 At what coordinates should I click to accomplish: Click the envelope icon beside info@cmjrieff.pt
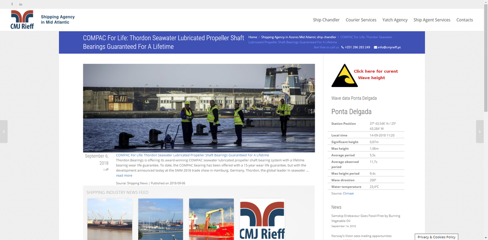pos(375,47)
